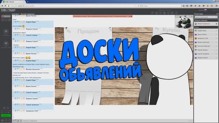
Task: Click red circle icon beside Михаил Цыганов's chat message
Action: click(x=24, y=69)
